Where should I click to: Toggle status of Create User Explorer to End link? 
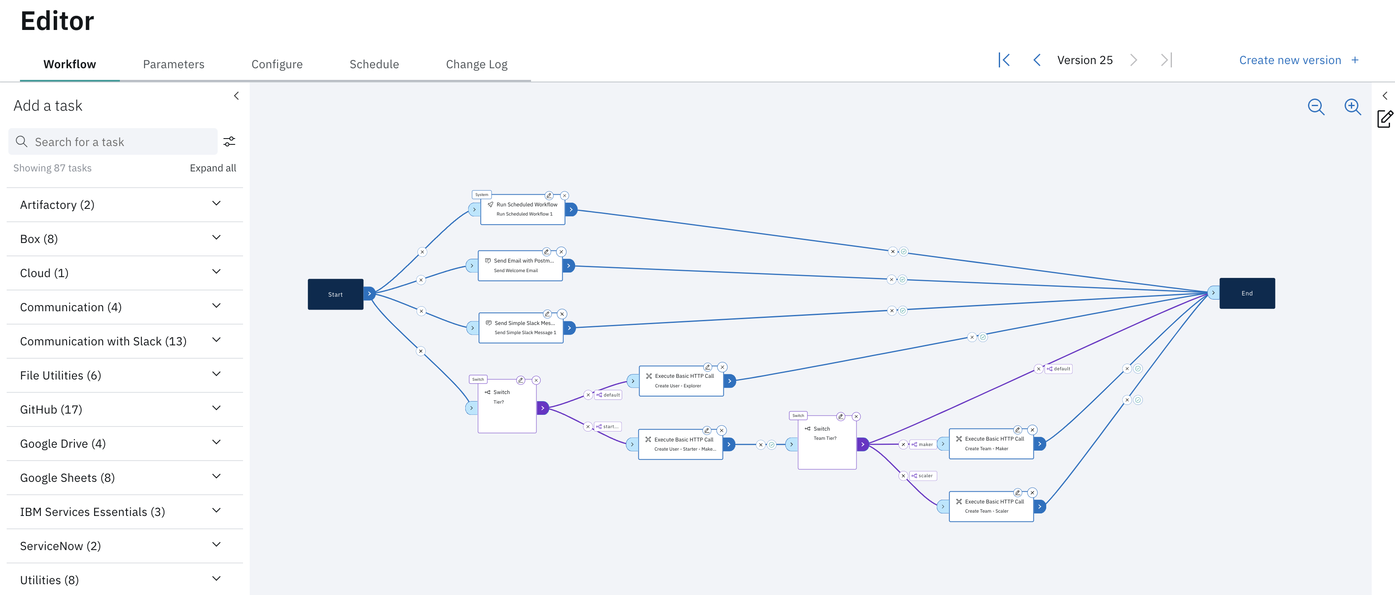983,337
